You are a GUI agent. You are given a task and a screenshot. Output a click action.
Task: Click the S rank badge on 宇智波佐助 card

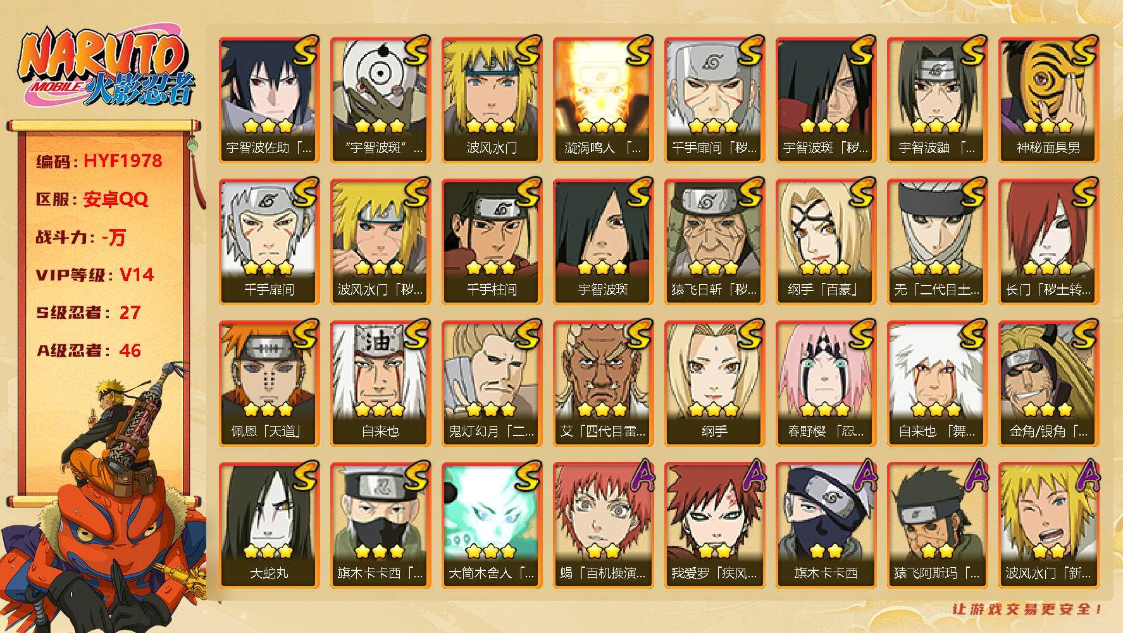[304, 51]
